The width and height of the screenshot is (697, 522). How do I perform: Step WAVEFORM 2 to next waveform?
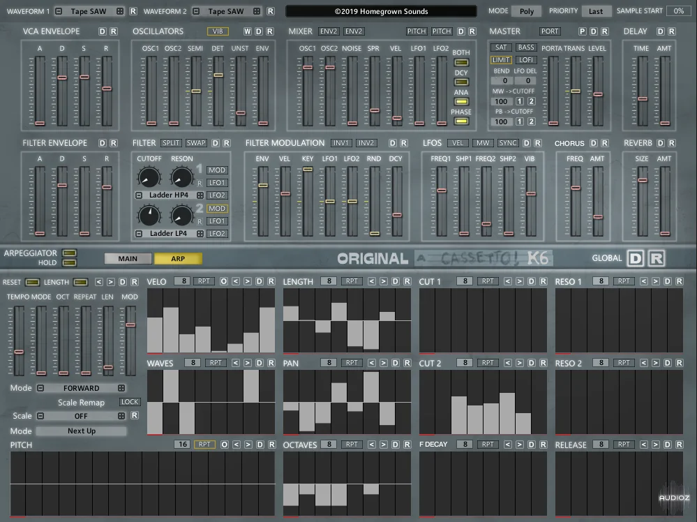257,11
